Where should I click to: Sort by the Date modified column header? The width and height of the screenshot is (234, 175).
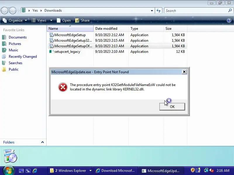(111, 28)
